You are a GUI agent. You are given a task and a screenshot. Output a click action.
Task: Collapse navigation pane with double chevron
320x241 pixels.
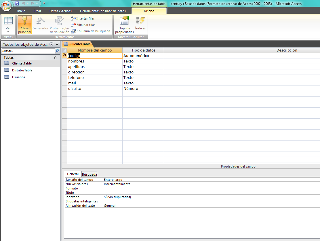click(57, 44)
